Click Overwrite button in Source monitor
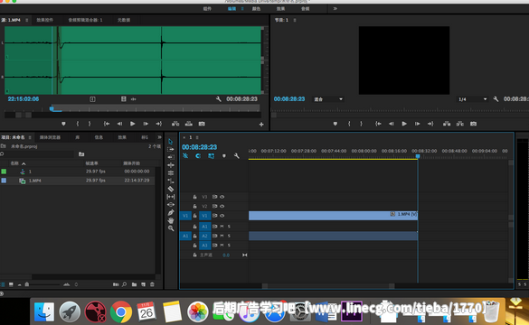The image size is (529, 325). [x=189, y=124]
